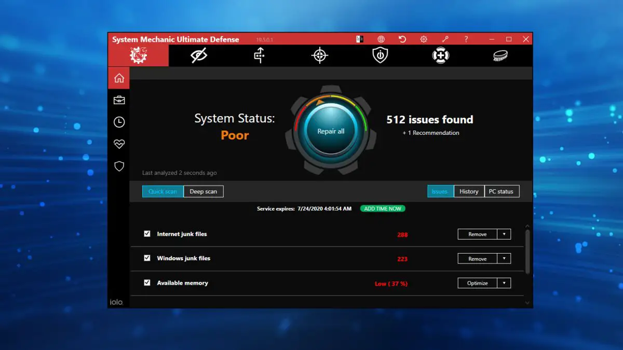Click the document icon in title bar
Image resolution: width=623 pixels, height=350 pixels.
pos(359,39)
